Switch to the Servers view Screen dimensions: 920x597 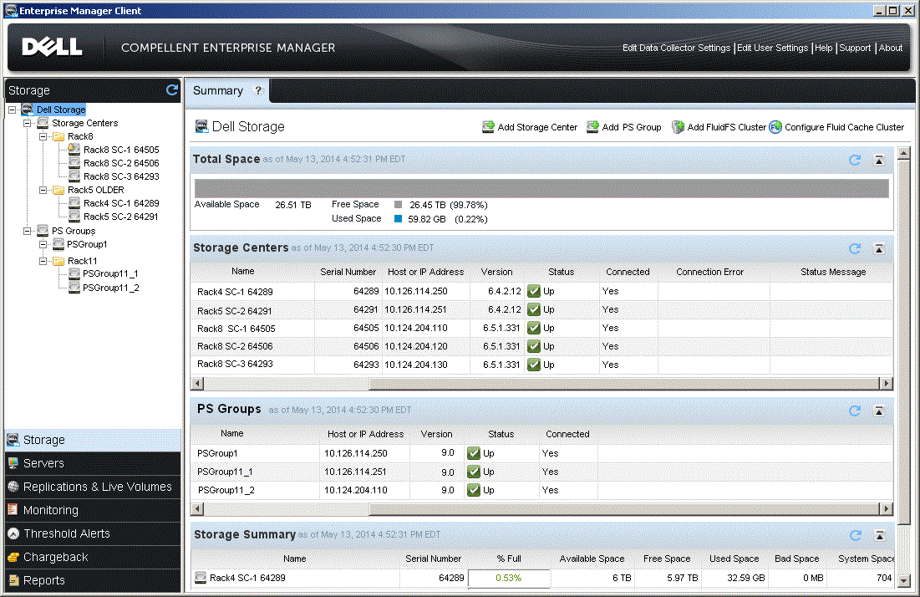(x=93, y=463)
